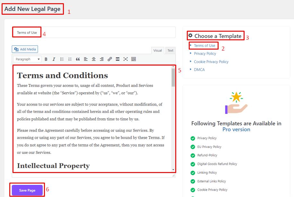Image resolution: width=294 pixels, height=197 pixels.
Task: Open the Pro version link
Action: point(236,130)
